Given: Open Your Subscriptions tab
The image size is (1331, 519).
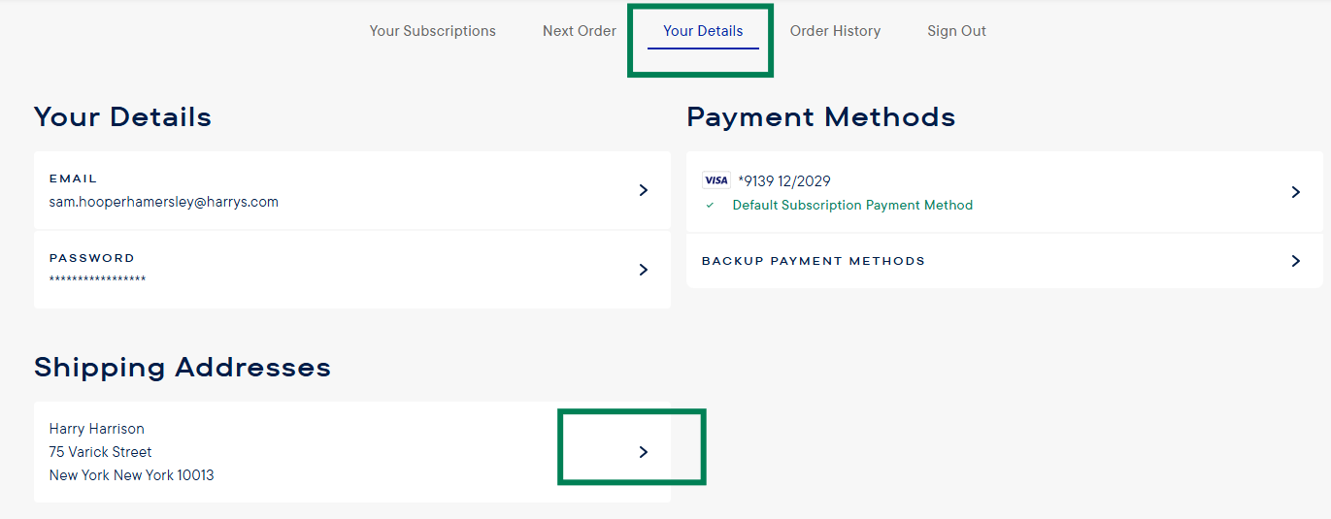Looking at the screenshot, I should (x=432, y=31).
